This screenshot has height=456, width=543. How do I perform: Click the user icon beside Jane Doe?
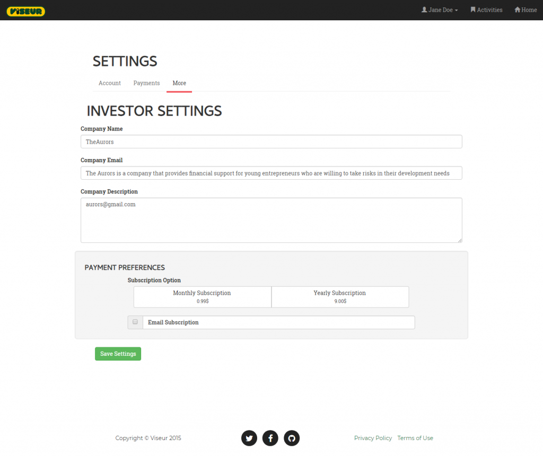(424, 10)
